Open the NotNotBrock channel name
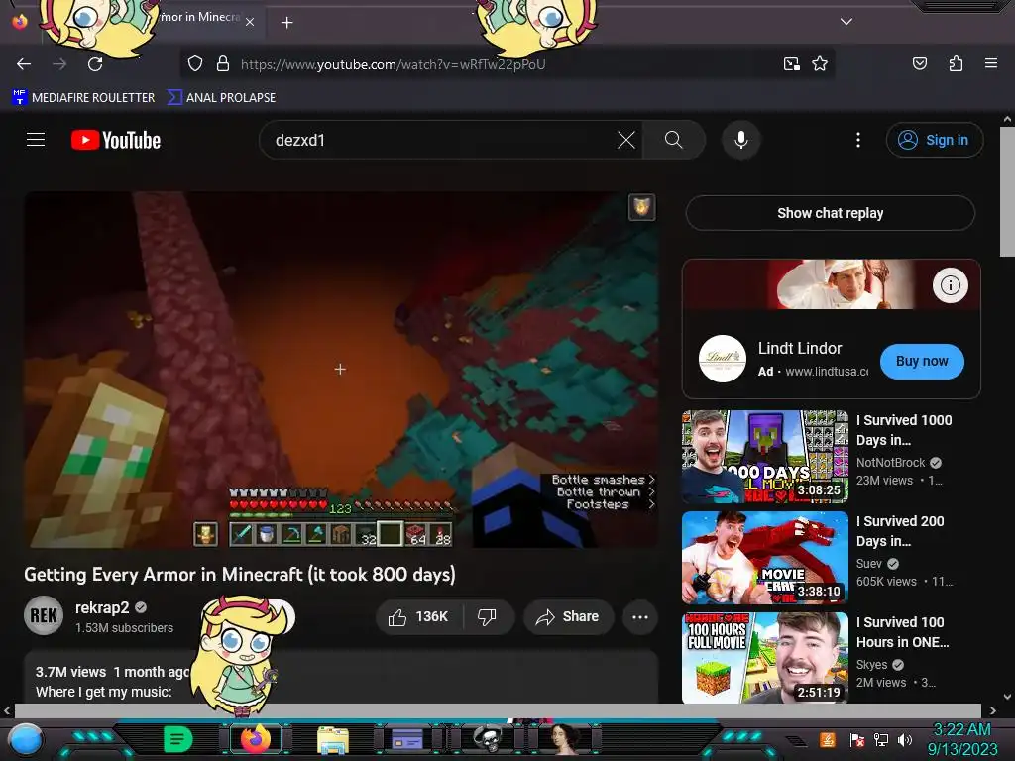The width and height of the screenshot is (1015, 761). pos(891,462)
